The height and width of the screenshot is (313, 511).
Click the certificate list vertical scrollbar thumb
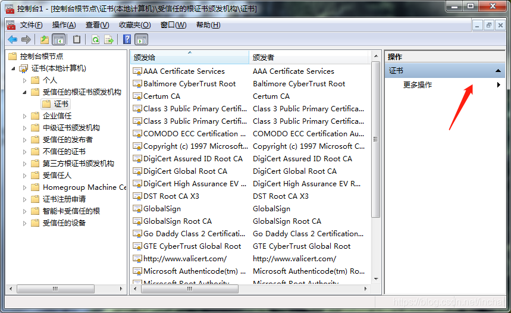click(x=375, y=140)
